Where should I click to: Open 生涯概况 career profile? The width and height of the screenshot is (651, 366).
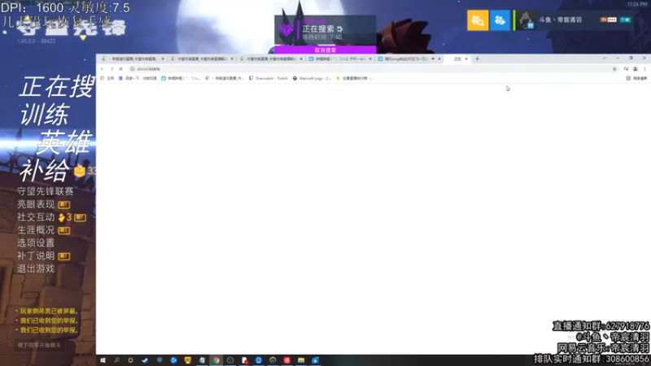click(x=36, y=230)
